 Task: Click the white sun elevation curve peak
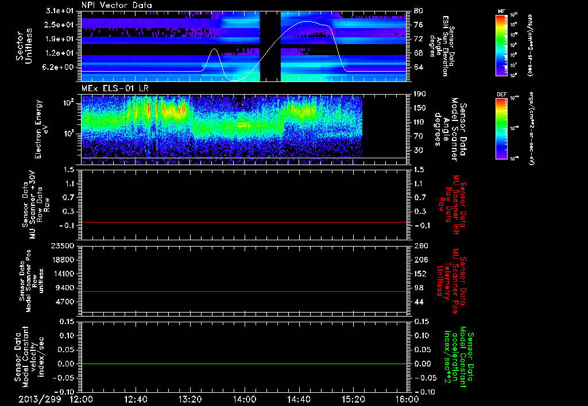[307, 21]
